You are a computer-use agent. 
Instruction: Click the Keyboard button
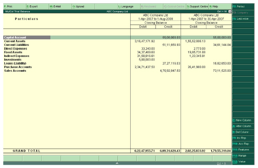[x=152, y=7]
